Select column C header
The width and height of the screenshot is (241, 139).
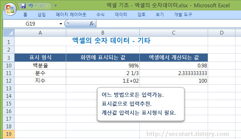pyautogui.click(x=174, y=33)
